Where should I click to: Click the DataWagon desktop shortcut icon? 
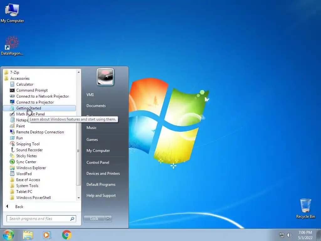(x=12, y=43)
